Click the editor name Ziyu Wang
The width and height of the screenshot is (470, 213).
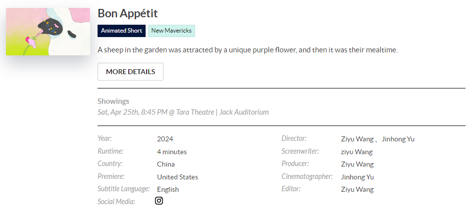pyautogui.click(x=357, y=189)
